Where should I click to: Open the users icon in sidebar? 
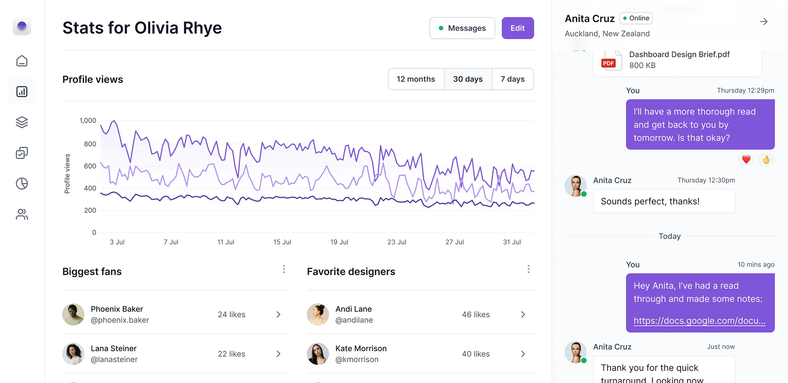tap(22, 214)
